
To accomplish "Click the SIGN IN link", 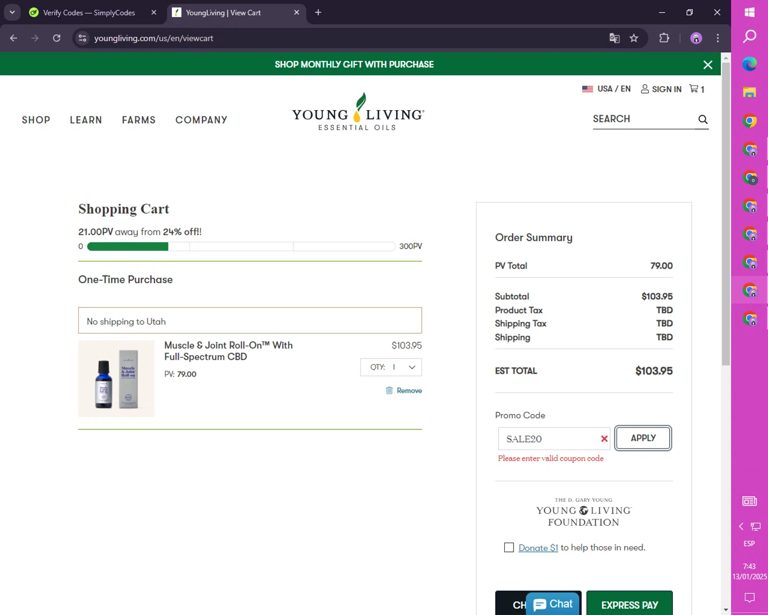I will 667,89.
